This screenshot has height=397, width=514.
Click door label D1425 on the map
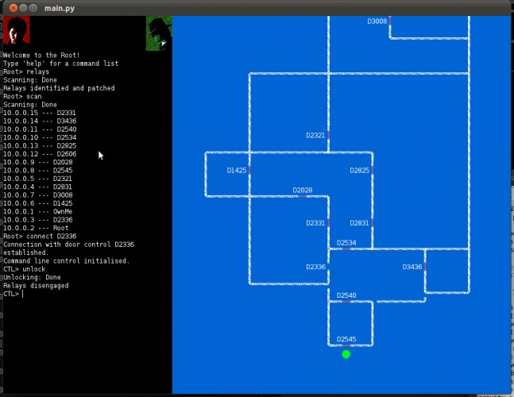point(237,171)
